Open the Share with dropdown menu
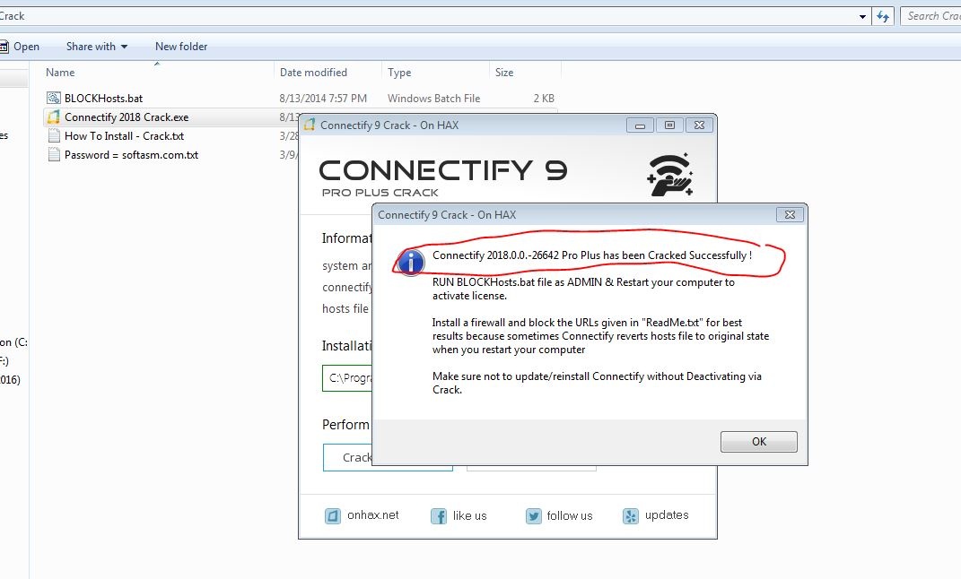 point(97,47)
